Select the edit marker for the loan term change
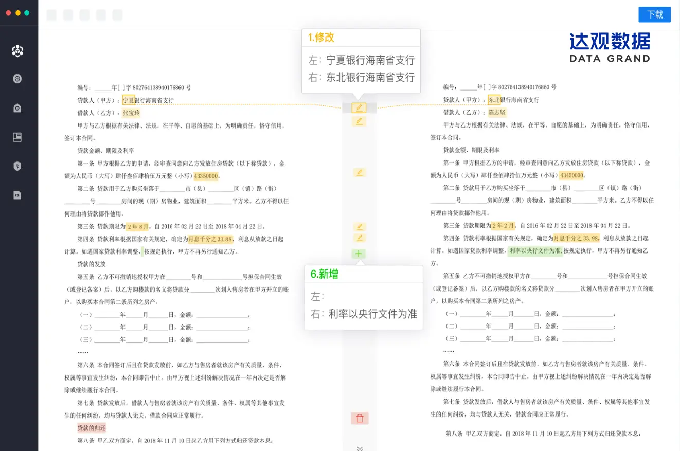 coord(359,226)
